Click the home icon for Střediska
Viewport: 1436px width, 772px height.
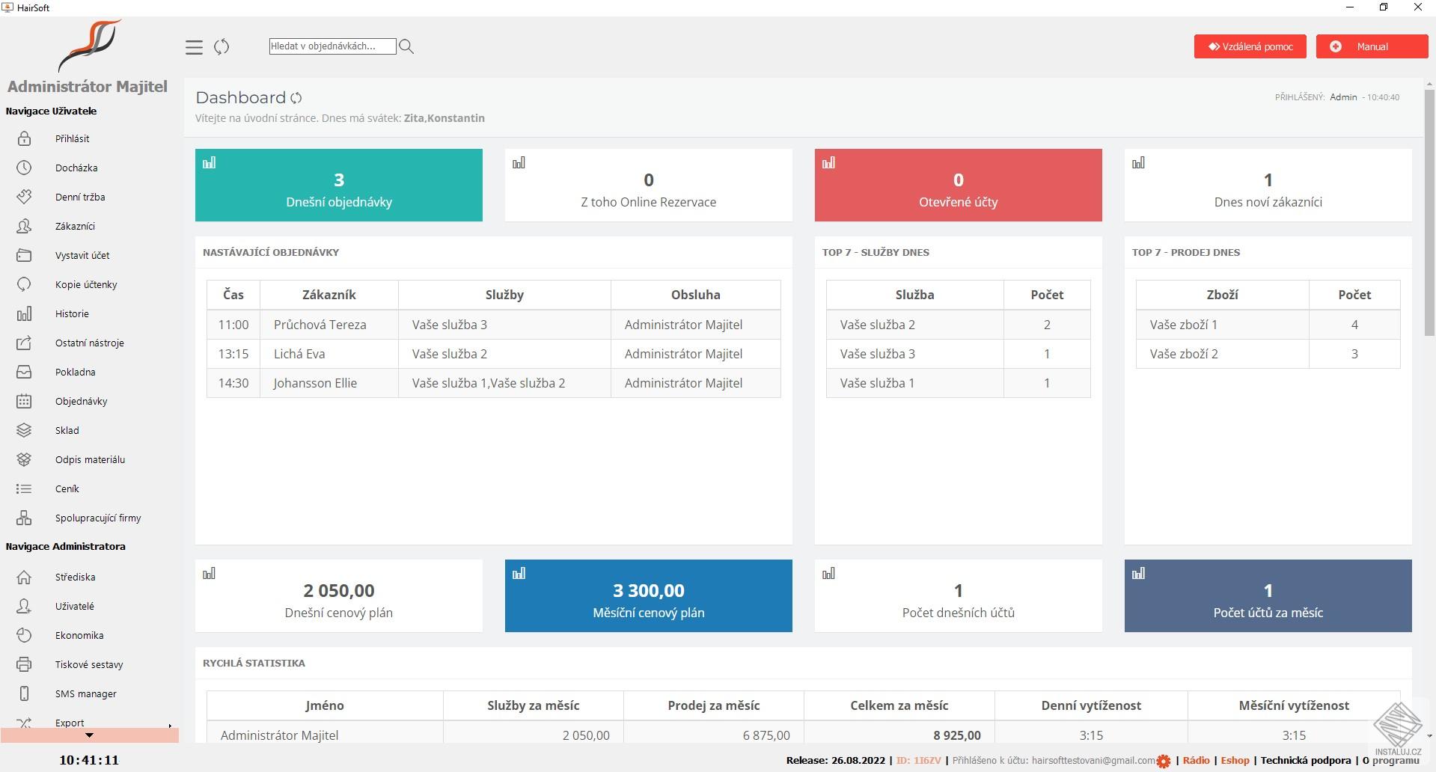click(24, 577)
